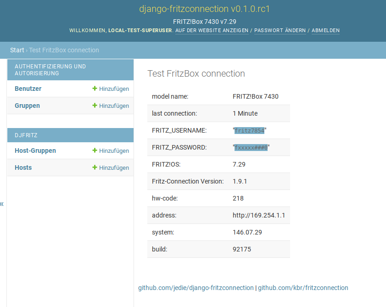
Task: Open the Authentifizierung und Autorisierung section
Action: (50, 70)
